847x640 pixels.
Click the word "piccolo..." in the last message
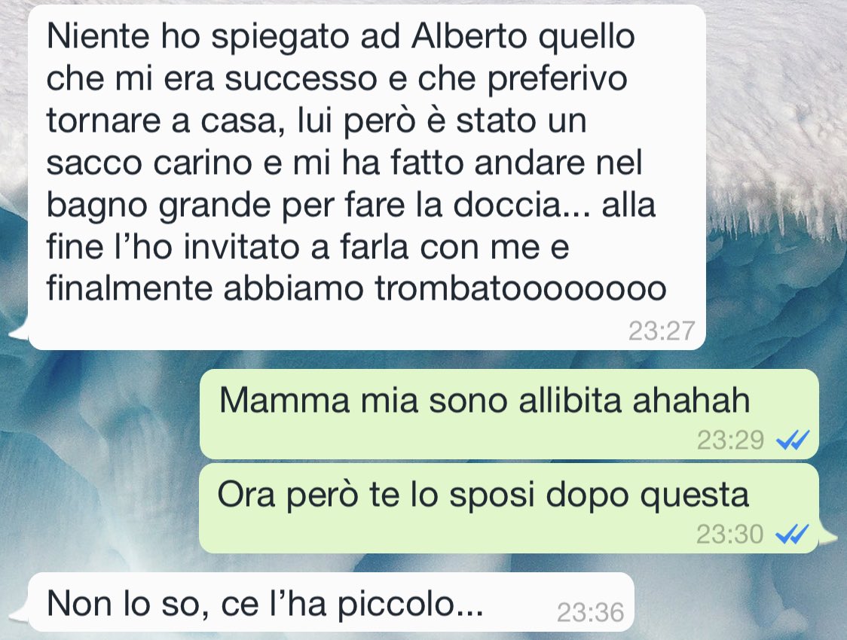(411, 603)
